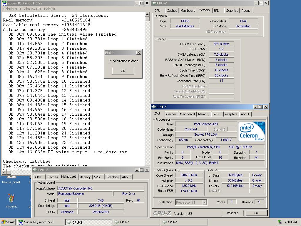Switch to Memory tab in CPU window
The height and width of the screenshot is (226, 301).
204,114
